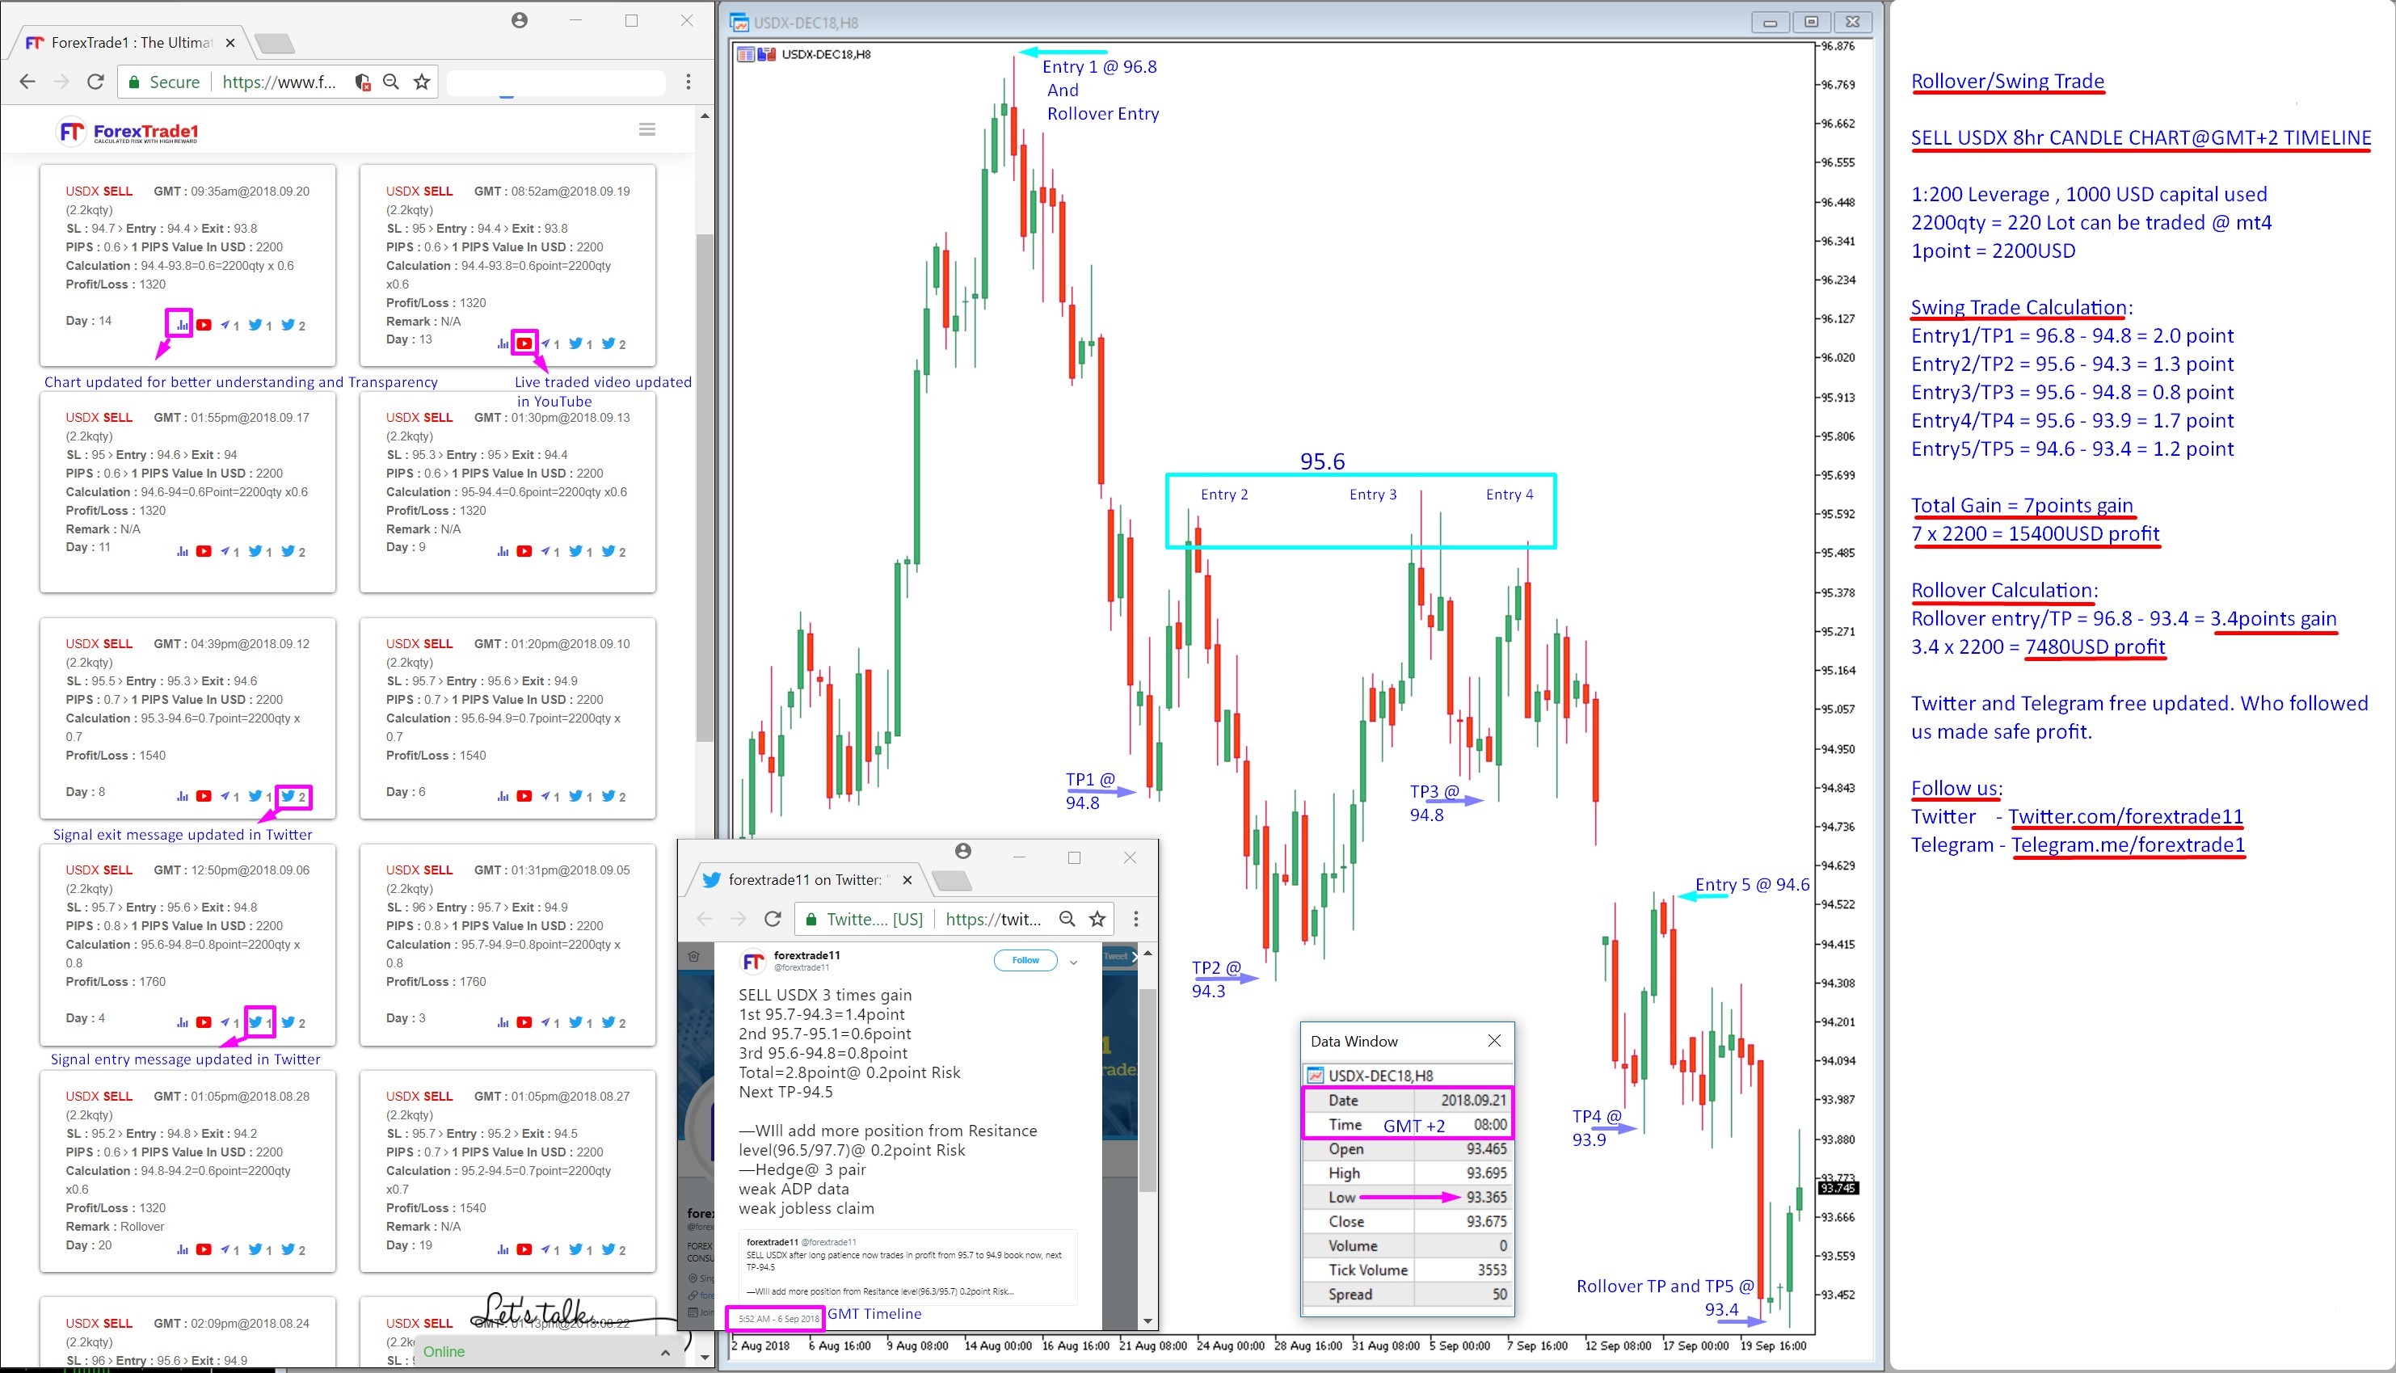The width and height of the screenshot is (2396, 1373).
Task: Go back in ForexTrade1 browser
Action: point(27,82)
